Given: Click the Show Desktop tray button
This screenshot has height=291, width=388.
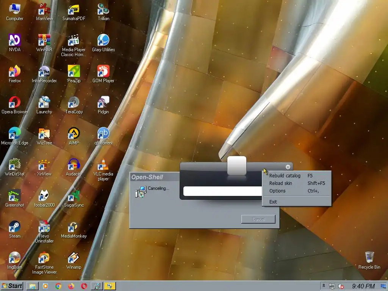Looking at the screenshot, I should [383, 286].
